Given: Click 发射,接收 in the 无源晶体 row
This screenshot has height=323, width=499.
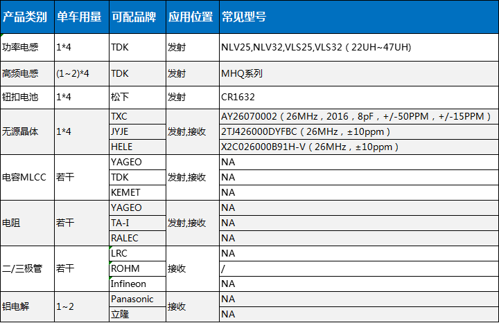Looking at the screenshot, I should point(193,132).
